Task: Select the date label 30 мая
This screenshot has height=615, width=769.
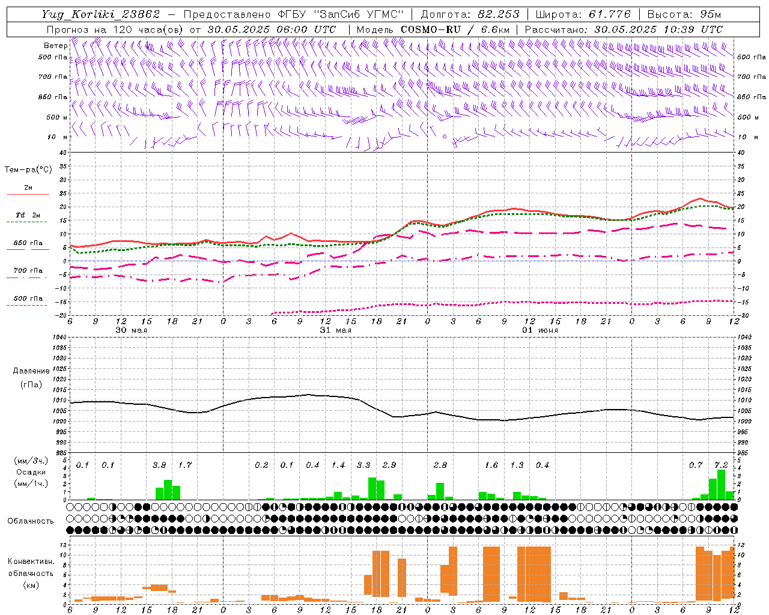Action: (131, 330)
